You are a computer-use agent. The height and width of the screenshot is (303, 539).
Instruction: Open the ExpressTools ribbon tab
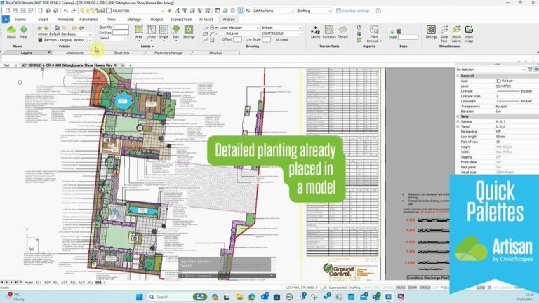click(x=181, y=20)
